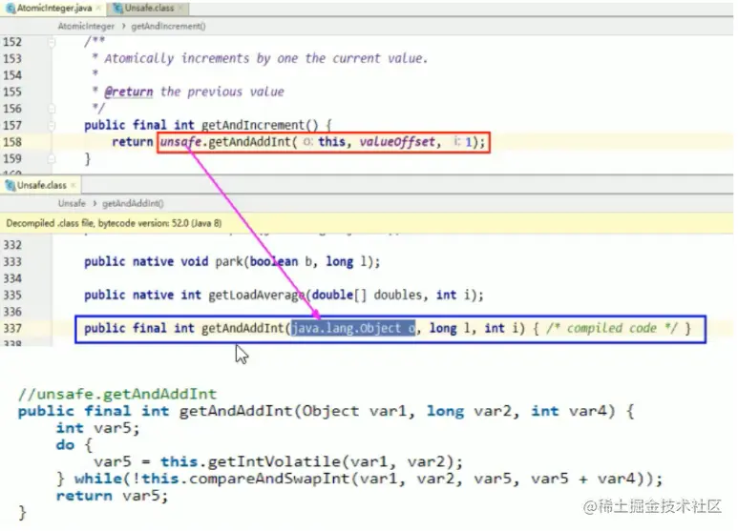The image size is (738, 531).
Task: Click the 'int var5;' declaration
Action: pyautogui.click(x=98, y=428)
